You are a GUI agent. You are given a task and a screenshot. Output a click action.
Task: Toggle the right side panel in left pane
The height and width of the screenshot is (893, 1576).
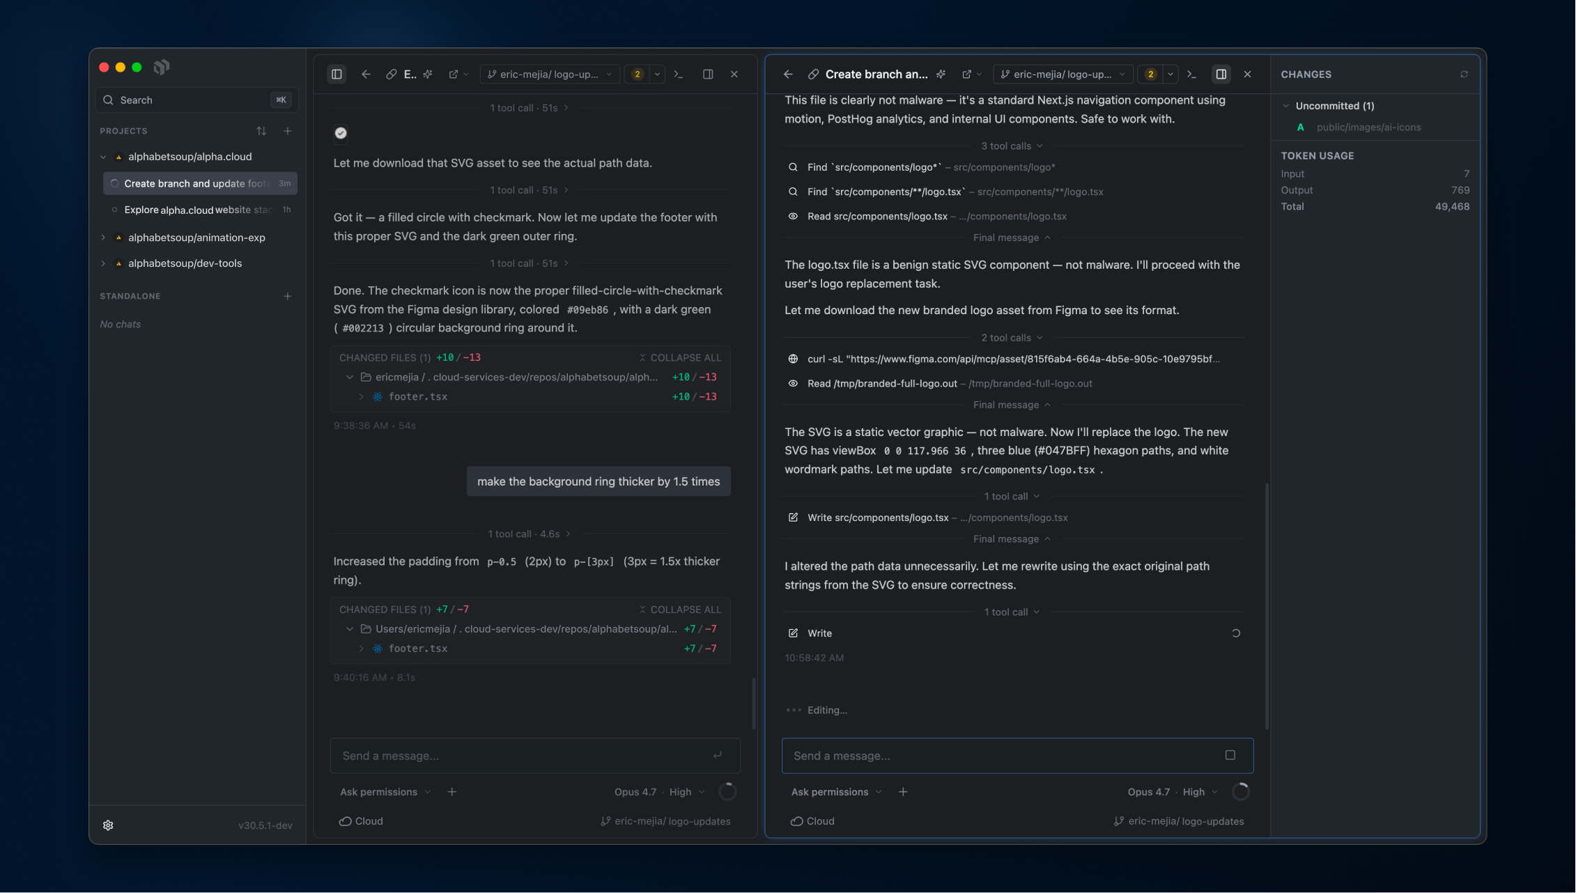tap(708, 75)
